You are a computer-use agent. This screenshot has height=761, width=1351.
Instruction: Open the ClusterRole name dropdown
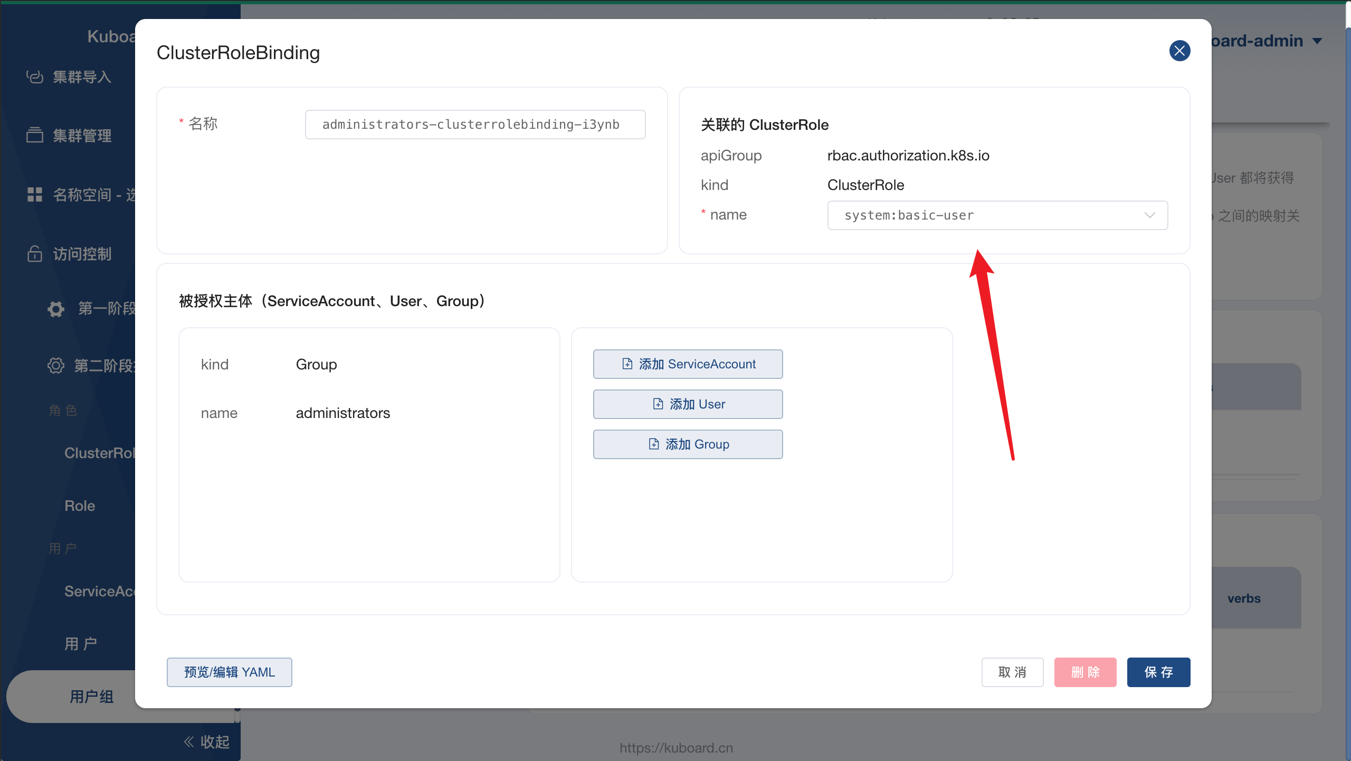click(997, 215)
